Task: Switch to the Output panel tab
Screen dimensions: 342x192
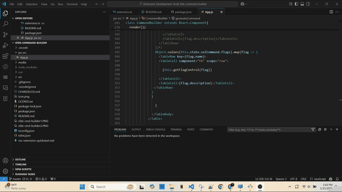Action: coord(136,130)
